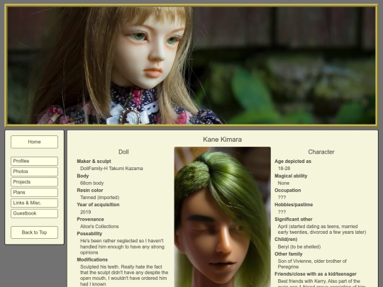Screen dimensions: 383x287
Task: Open the Photos section
Action: 34,171
